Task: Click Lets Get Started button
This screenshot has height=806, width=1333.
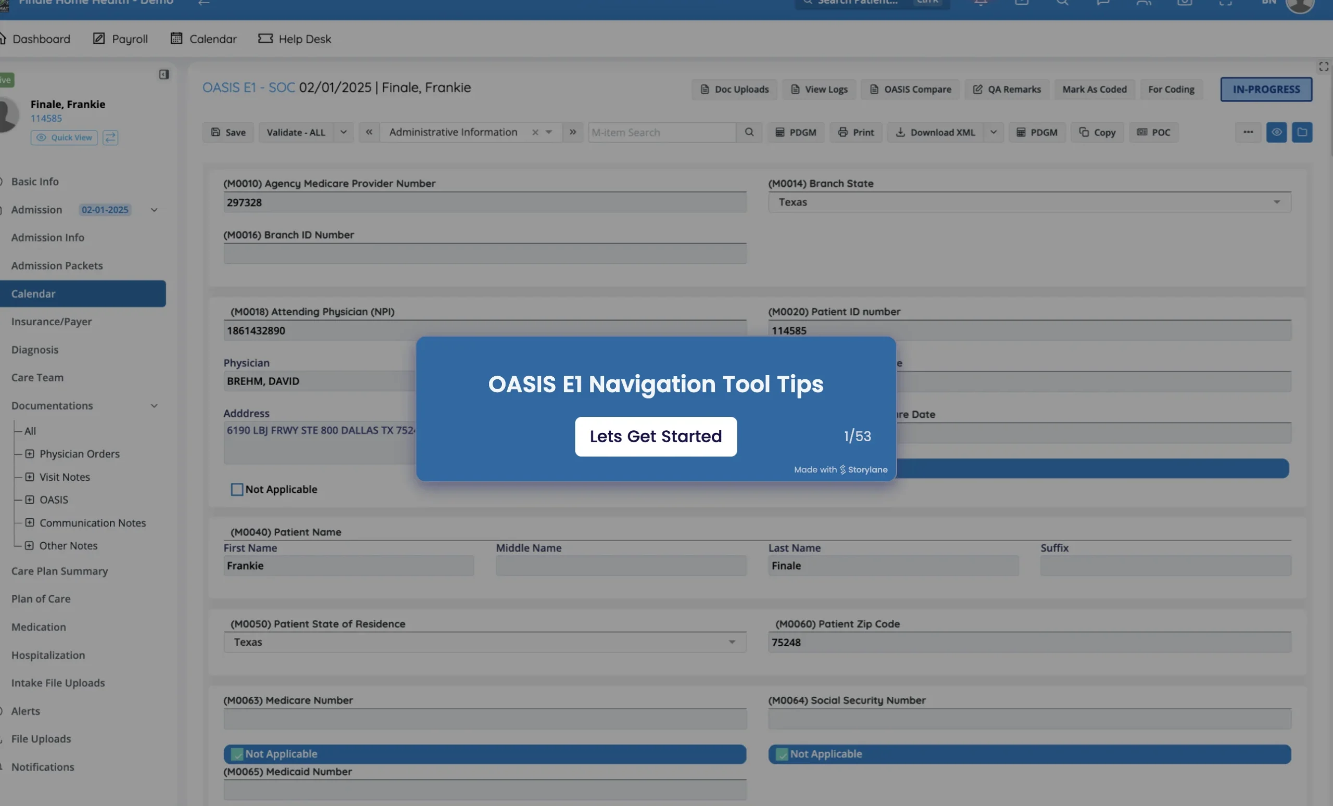Action: [656, 436]
